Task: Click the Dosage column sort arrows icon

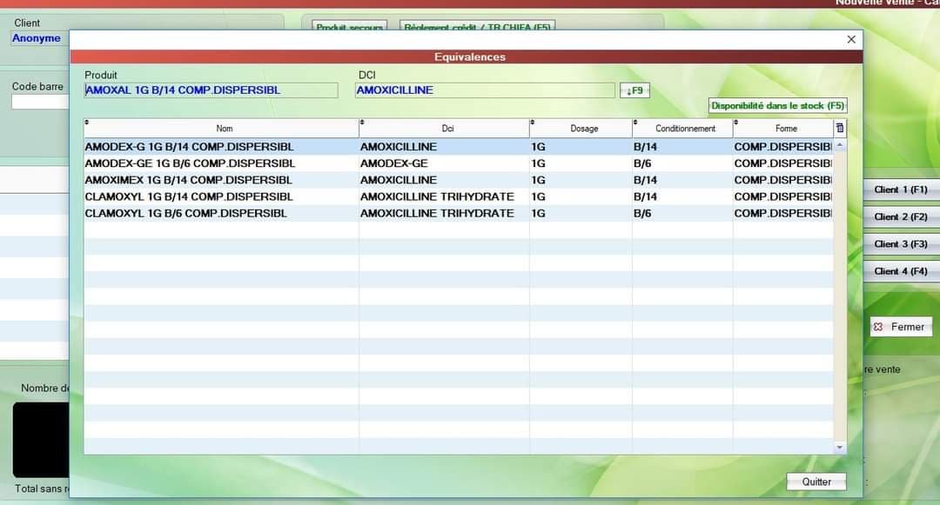Action: coord(533,122)
